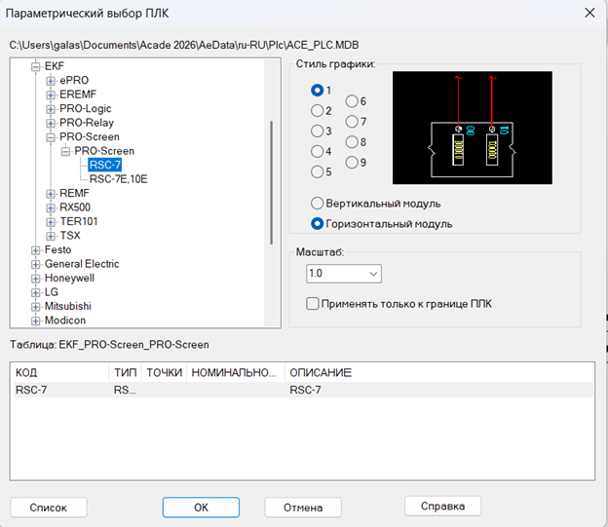Select the Mitsubishi tree label
This screenshot has height=527, width=608.
68,306
